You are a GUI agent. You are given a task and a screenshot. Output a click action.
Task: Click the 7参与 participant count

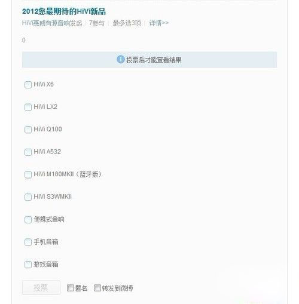(x=97, y=23)
